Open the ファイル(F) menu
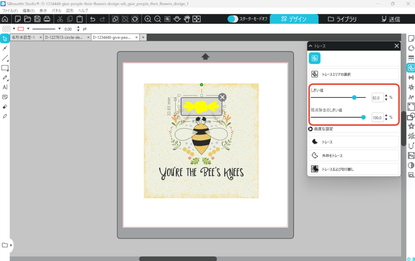The image size is (415, 261). pyautogui.click(x=10, y=11)
